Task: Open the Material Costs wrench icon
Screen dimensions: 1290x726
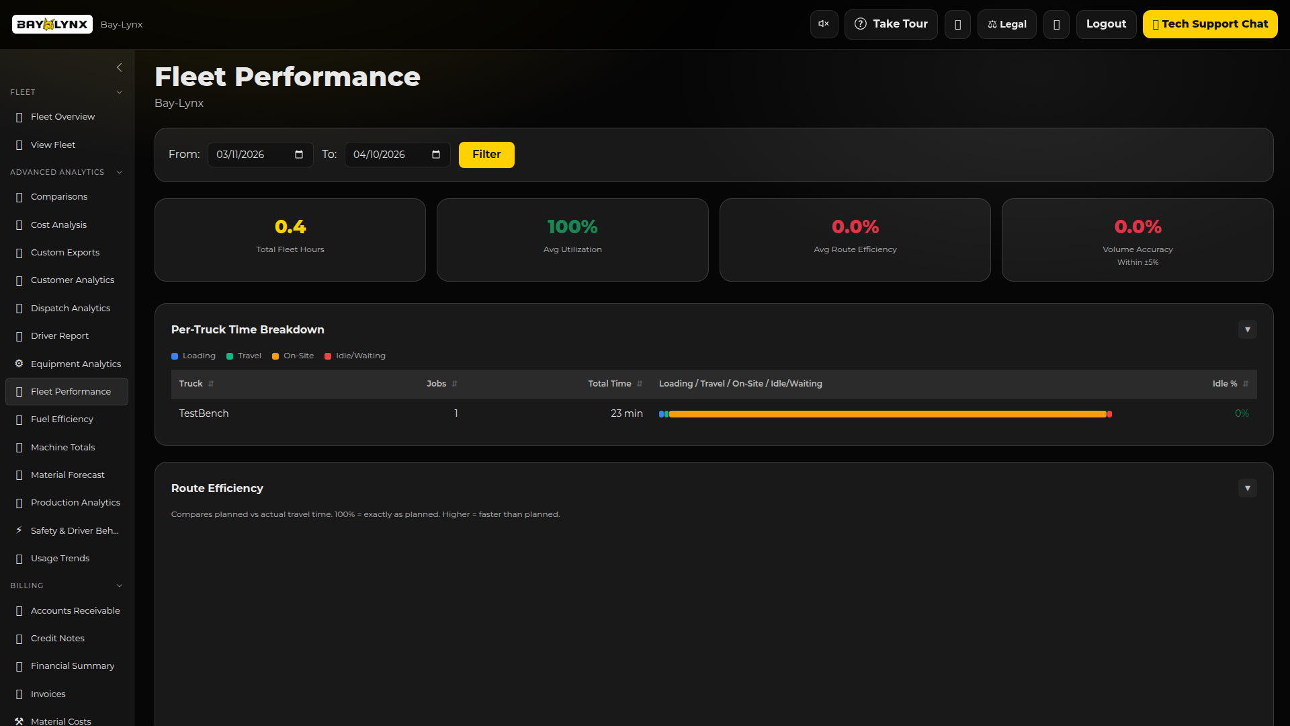Action: point(18,720)
